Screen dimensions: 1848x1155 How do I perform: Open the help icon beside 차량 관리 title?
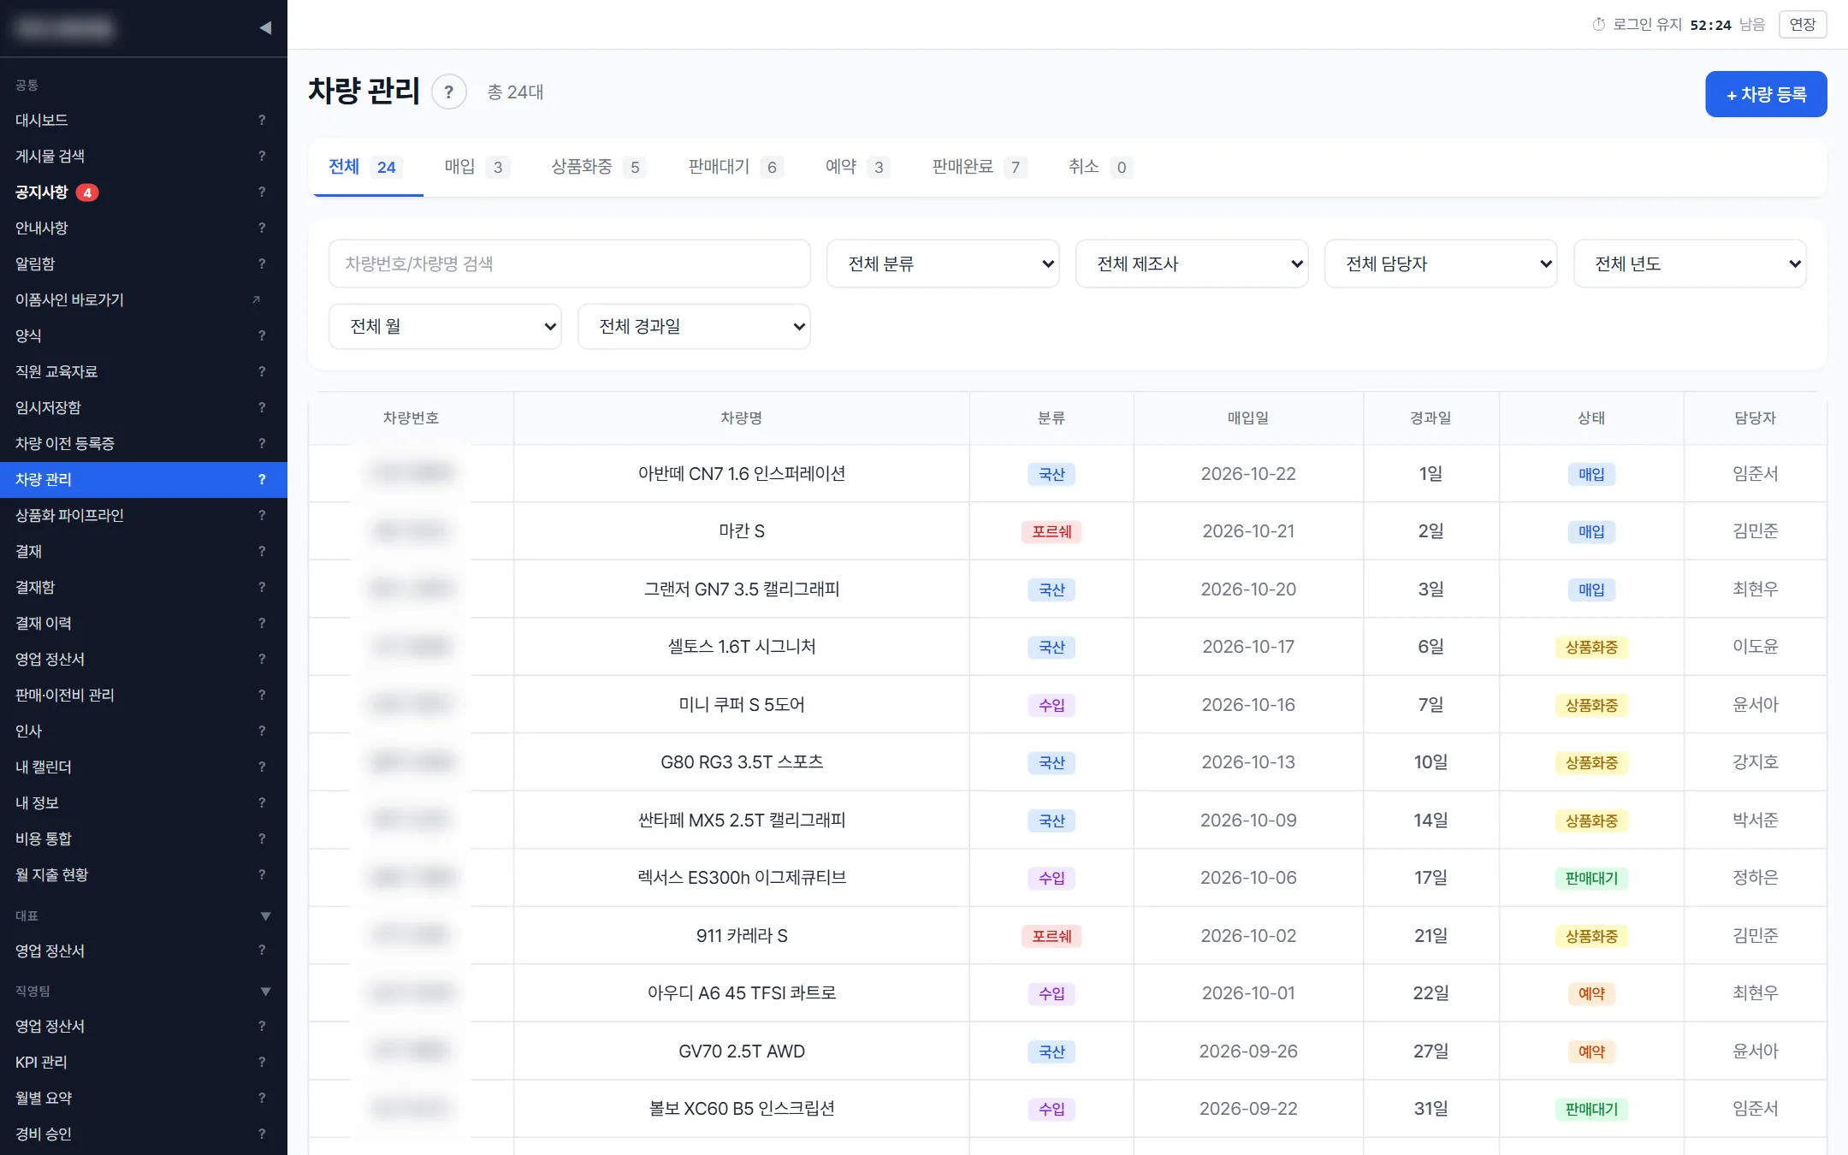(x=448, y=92)
